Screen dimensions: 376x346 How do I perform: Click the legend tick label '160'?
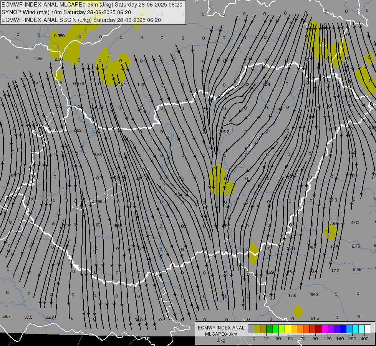tap(340, 339)
